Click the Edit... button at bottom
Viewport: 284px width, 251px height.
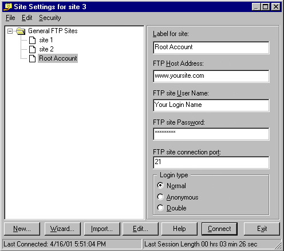[140, 229]
